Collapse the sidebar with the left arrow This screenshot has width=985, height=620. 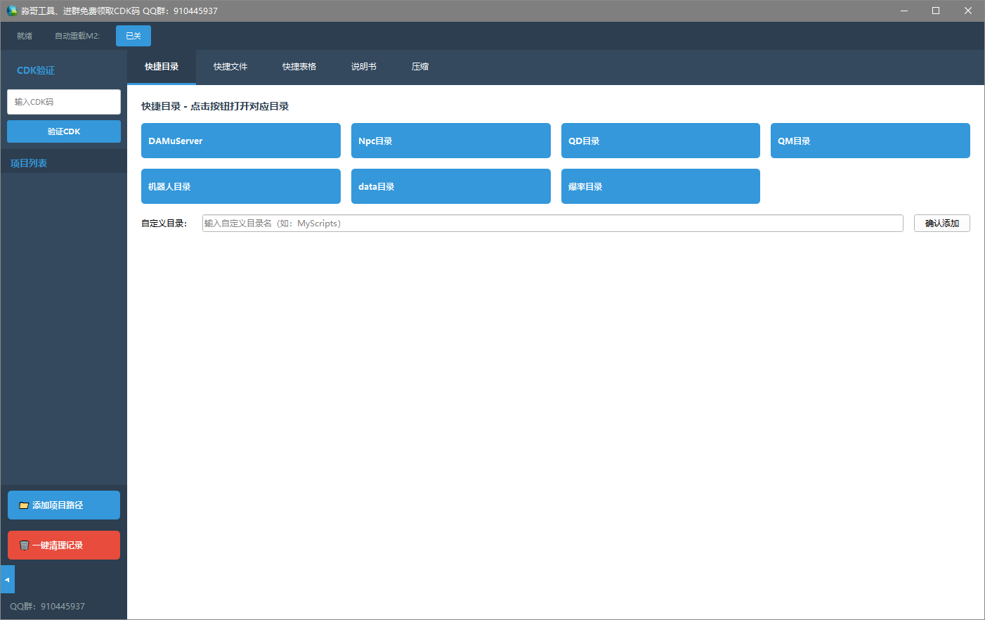pyautogui.click(x=7, y=580)
